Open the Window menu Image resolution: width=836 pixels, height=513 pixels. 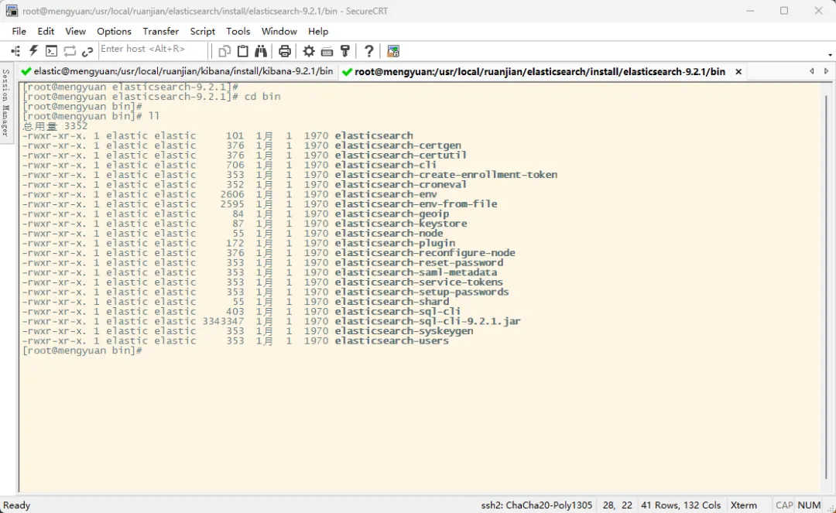(x=279, y=32)
